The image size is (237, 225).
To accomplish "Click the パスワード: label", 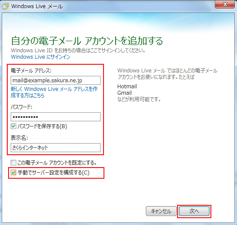I will pyautogui.click(x=21, y=107).
